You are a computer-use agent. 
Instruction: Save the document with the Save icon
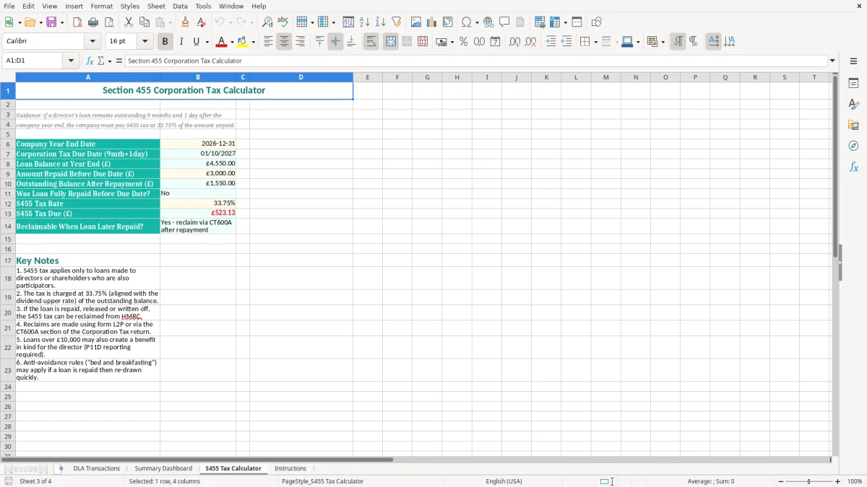[51, 22]
